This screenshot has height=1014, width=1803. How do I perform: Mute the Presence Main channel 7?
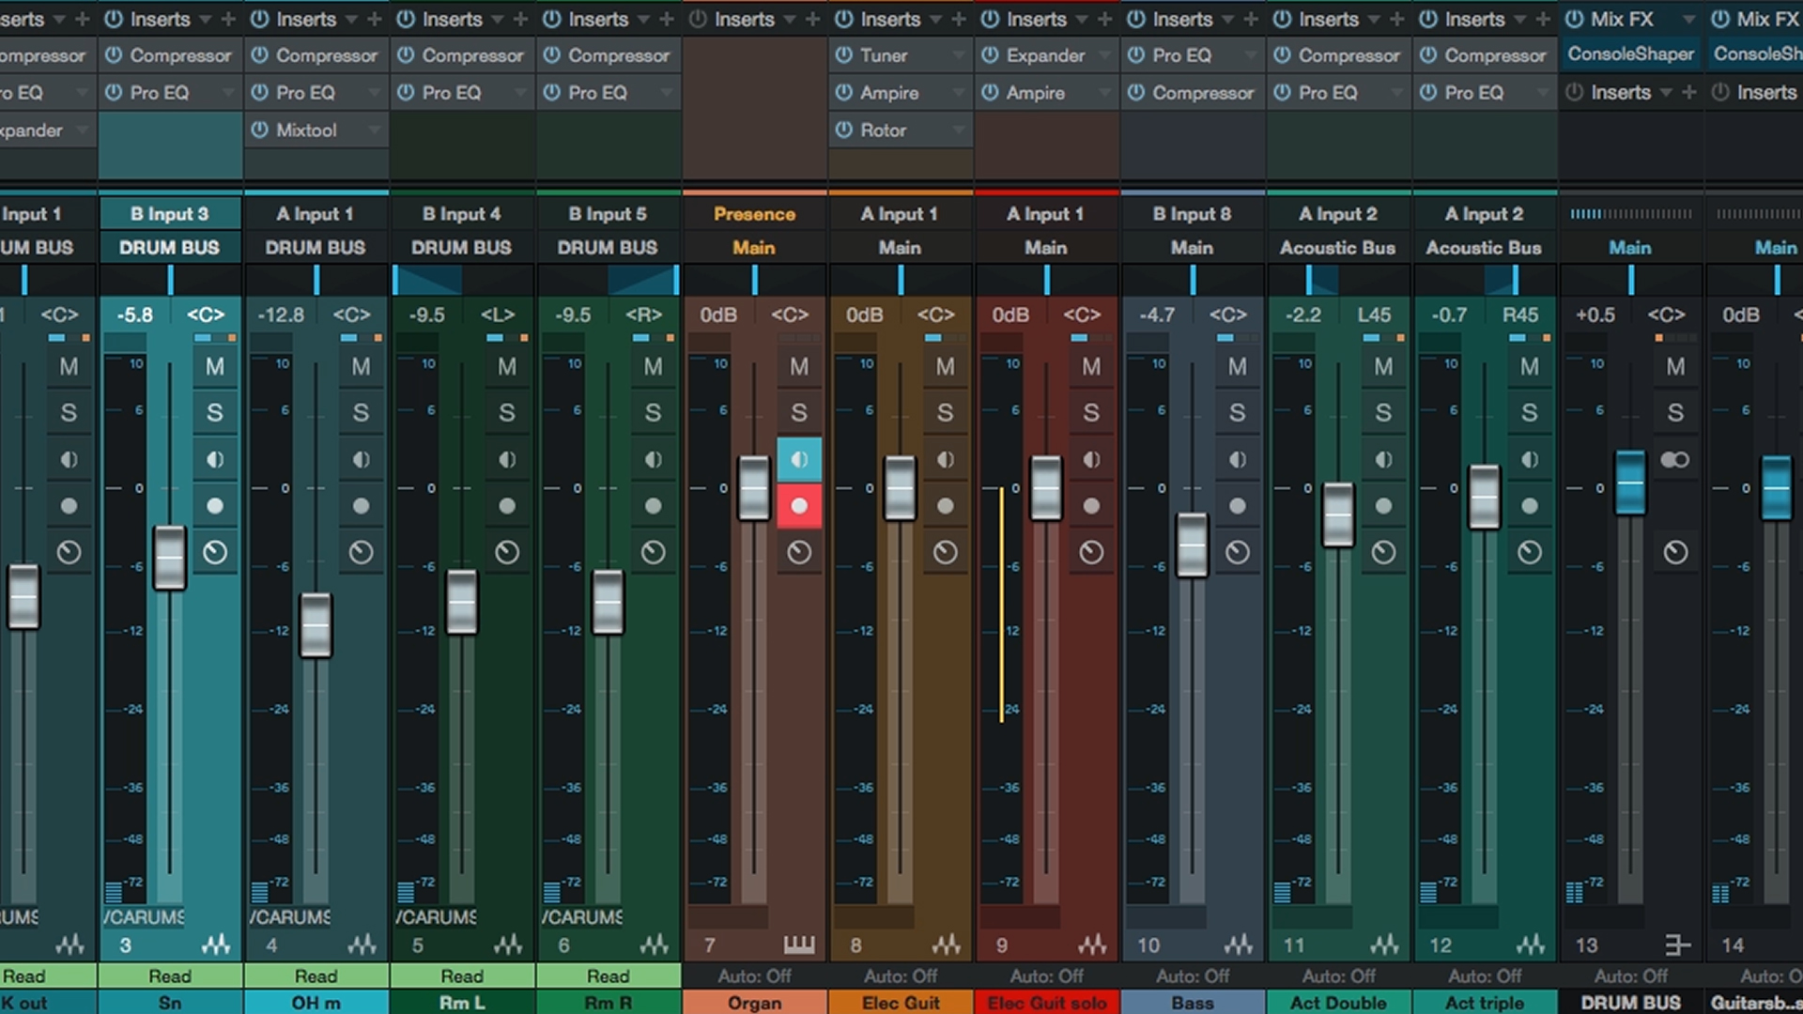799,364
